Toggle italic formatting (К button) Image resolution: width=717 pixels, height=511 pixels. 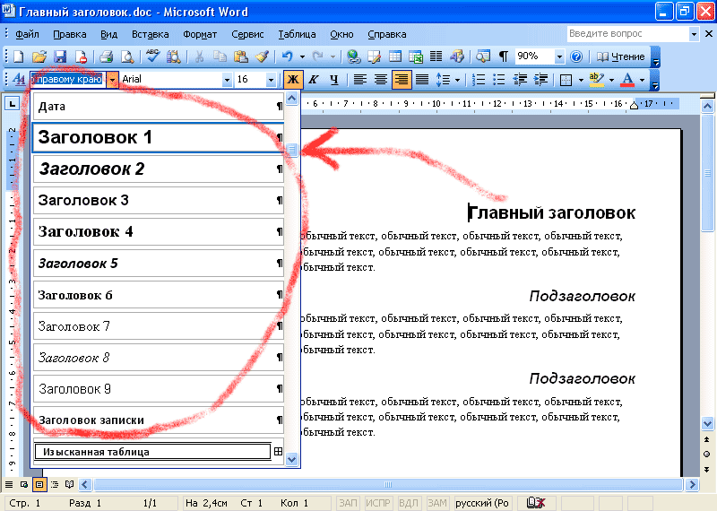(314, 80)
